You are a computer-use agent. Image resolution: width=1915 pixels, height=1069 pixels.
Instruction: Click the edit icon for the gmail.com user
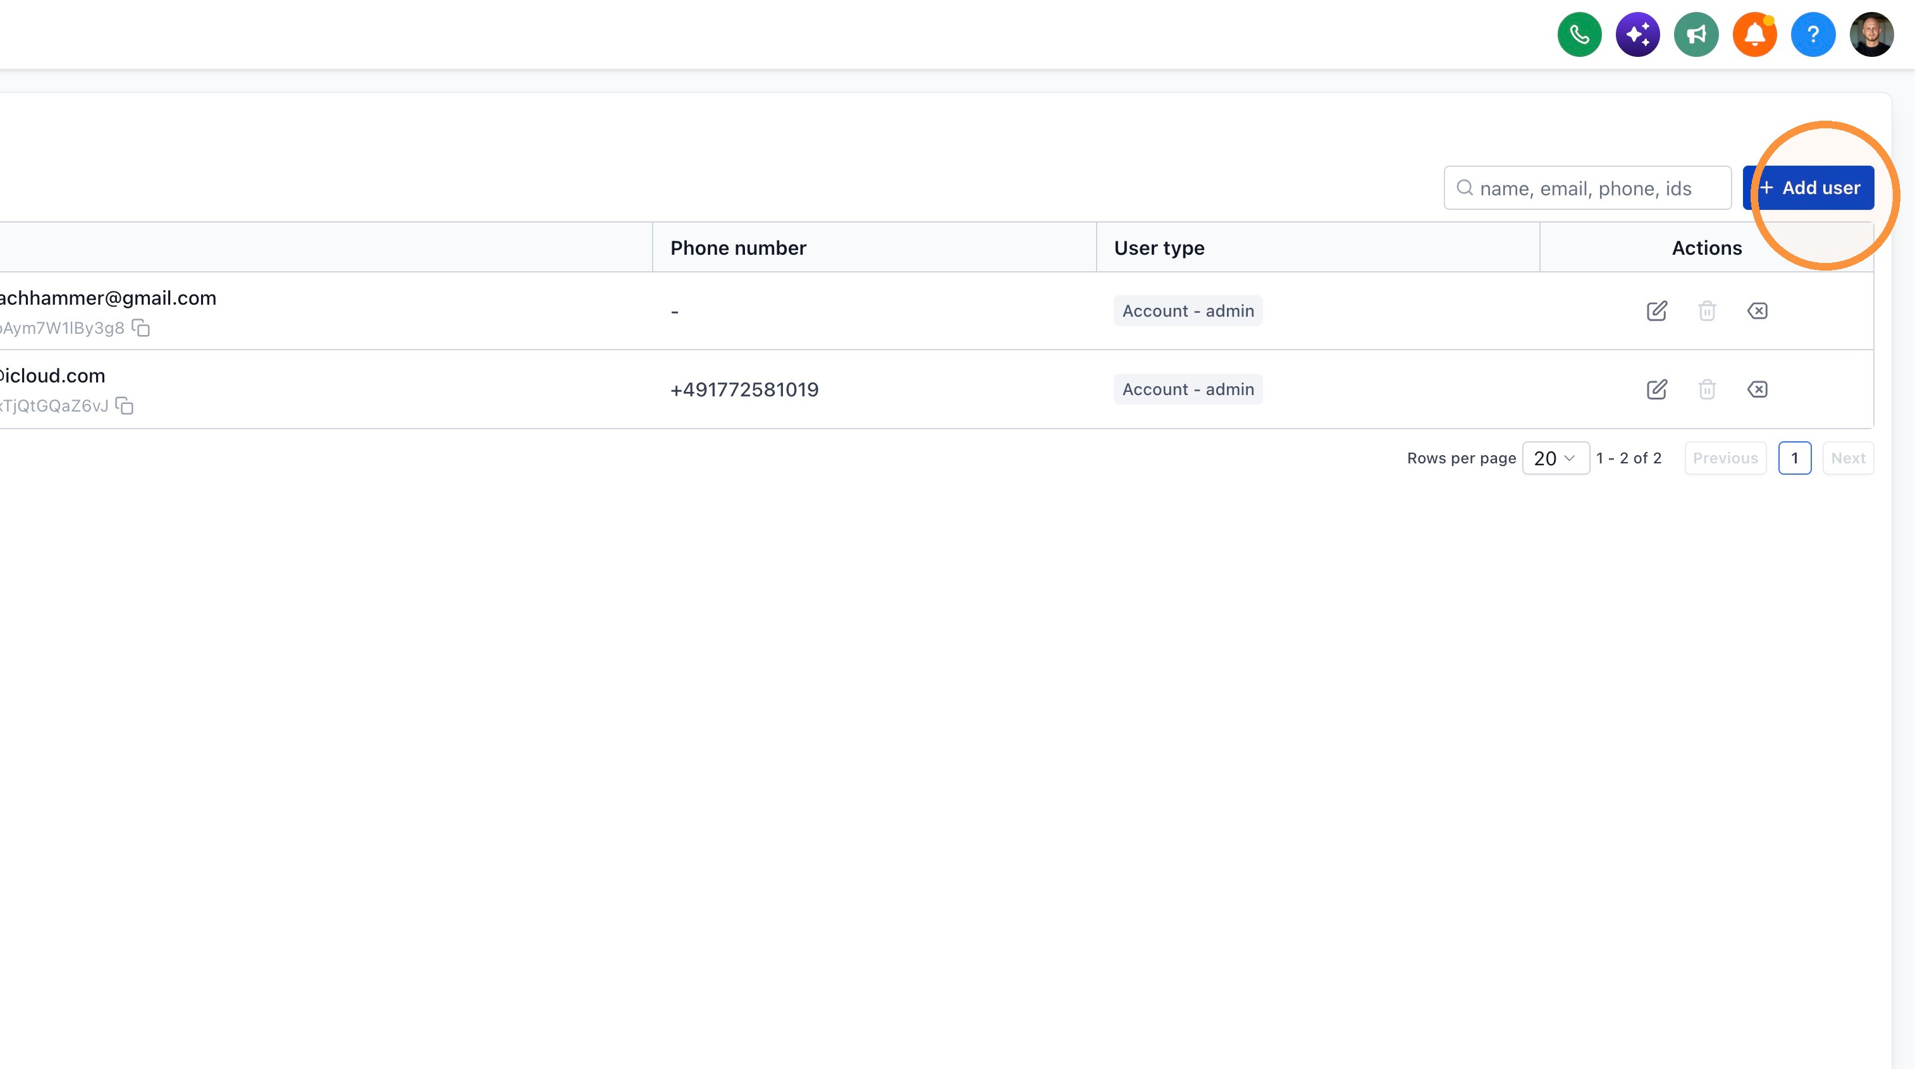tap(1656, 310)
